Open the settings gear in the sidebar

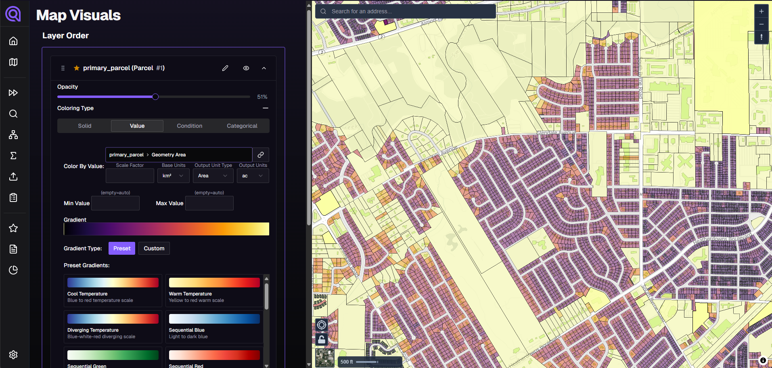tap(13, 355)
